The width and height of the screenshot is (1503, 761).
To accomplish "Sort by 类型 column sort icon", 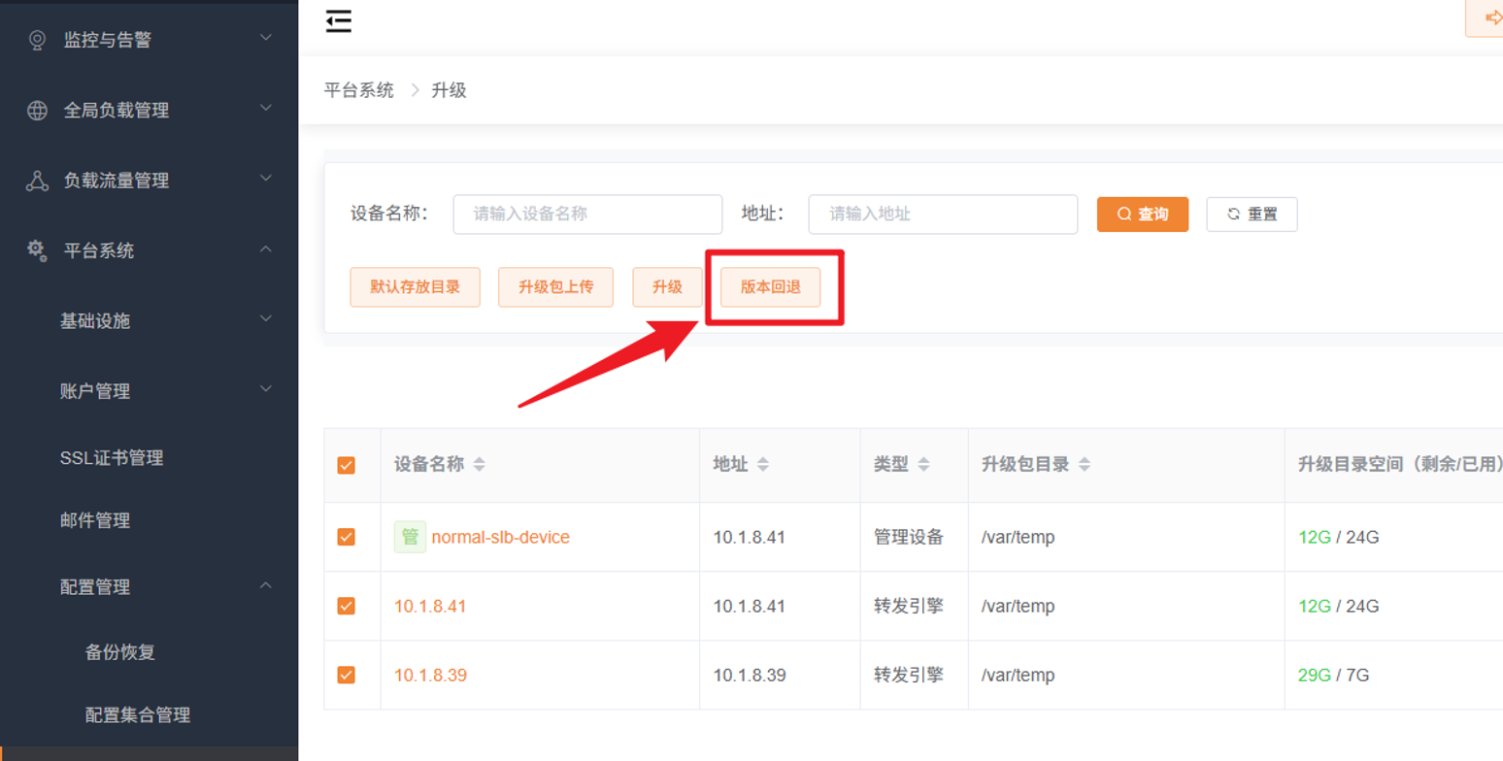I will (923, 465).
